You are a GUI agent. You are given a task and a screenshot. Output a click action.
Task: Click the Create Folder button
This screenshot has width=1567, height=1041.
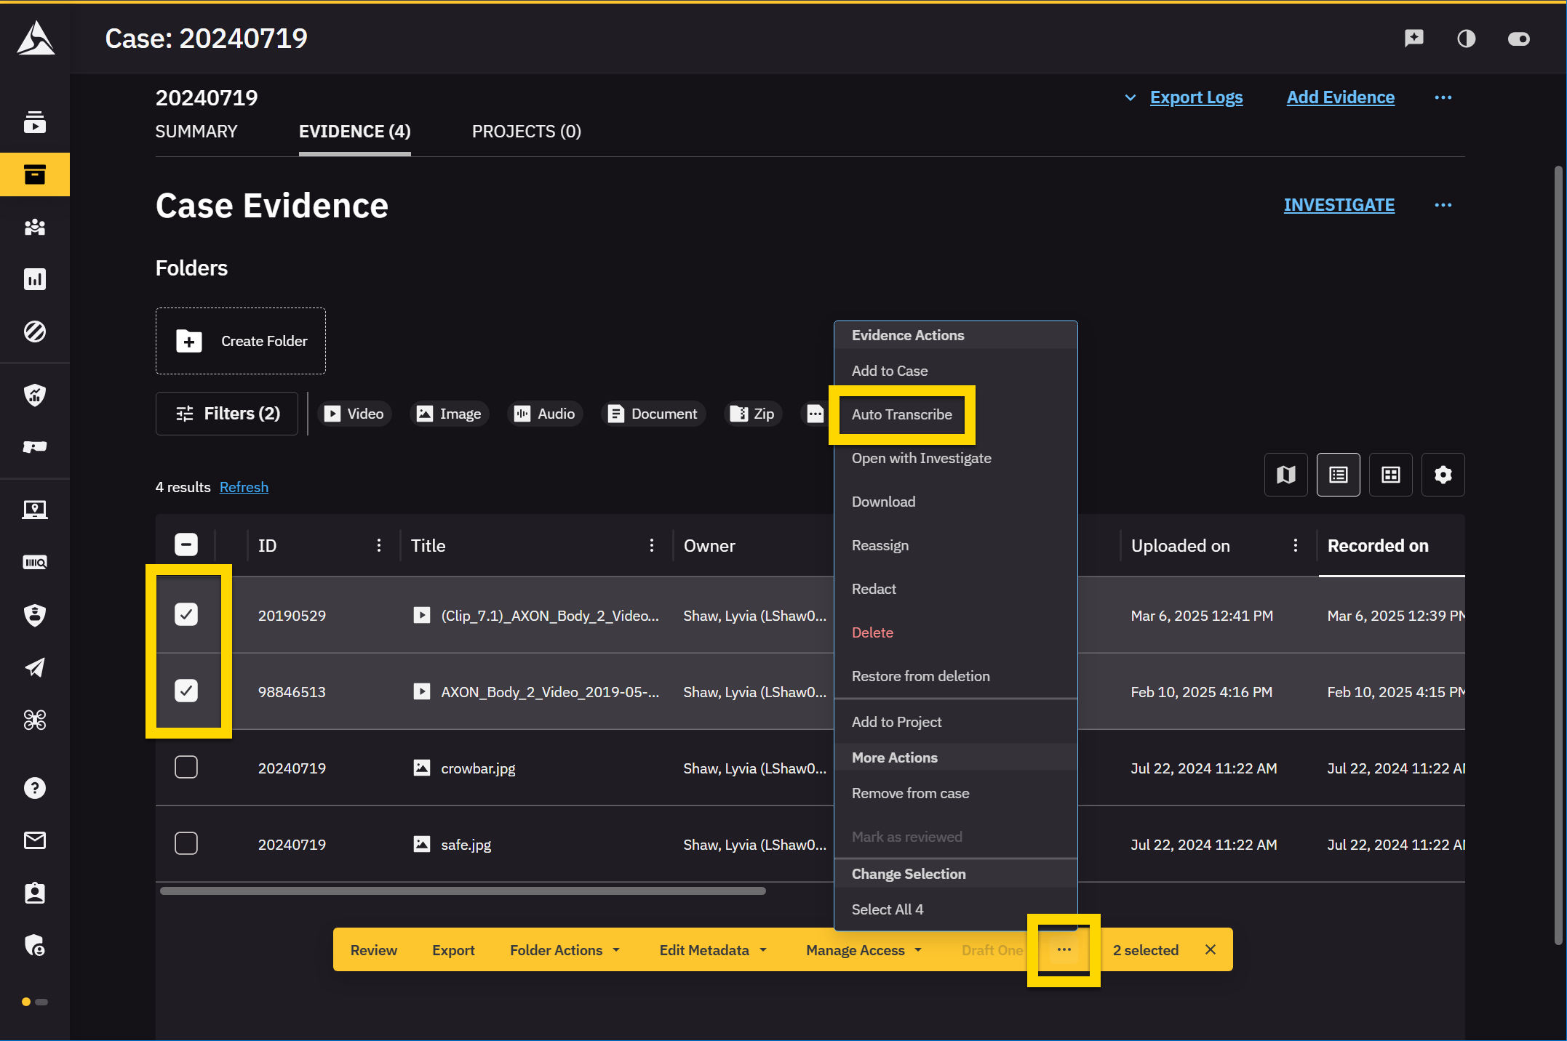[241, 341]
